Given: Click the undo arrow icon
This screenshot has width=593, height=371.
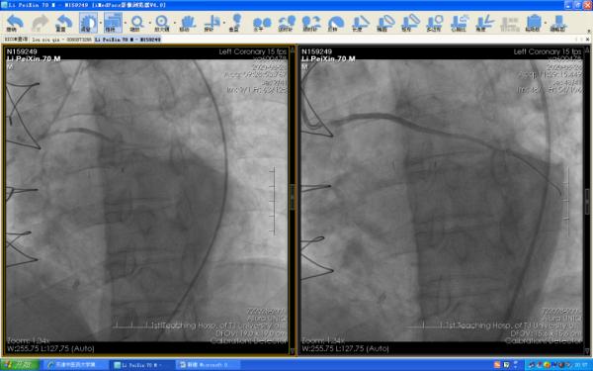Looking at the screenshot, I should (x=15, y=23).
